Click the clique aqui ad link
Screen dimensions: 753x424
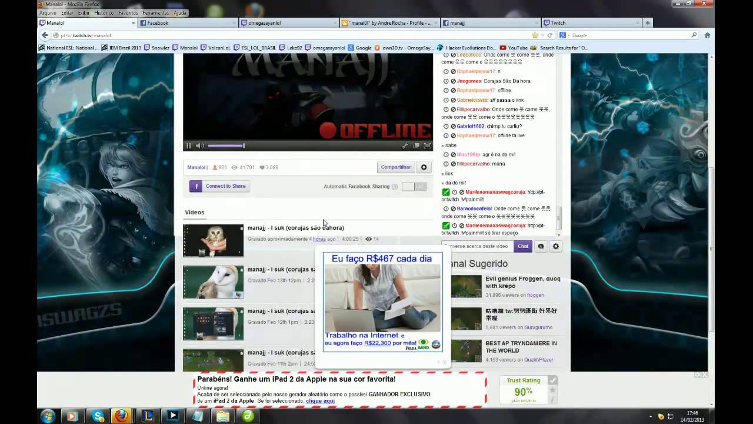tap(320, 401)
